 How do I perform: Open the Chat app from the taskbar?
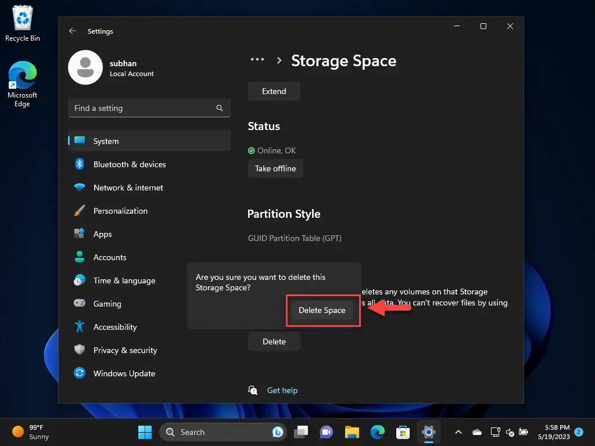point(327,432)
